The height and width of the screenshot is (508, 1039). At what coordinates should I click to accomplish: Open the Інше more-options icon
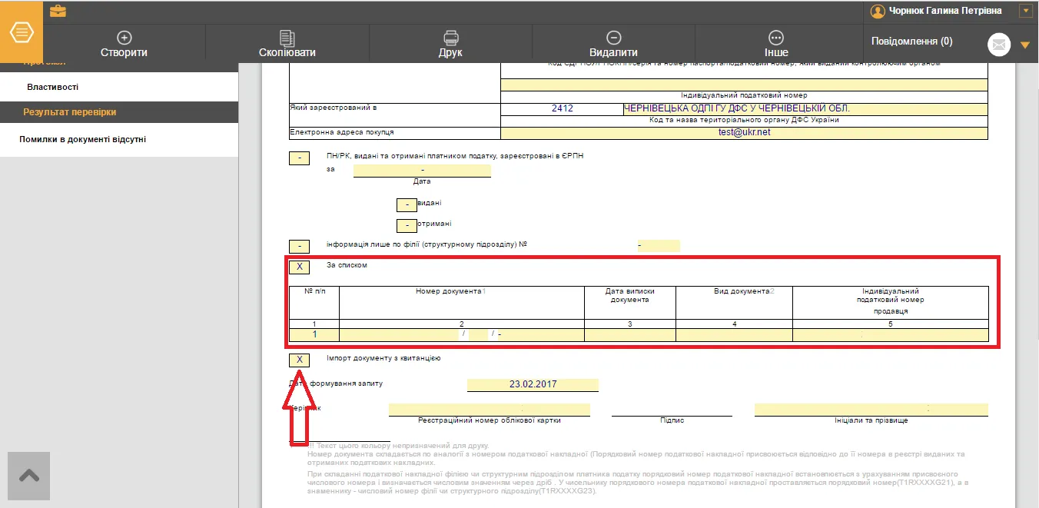tap(776, 37)
